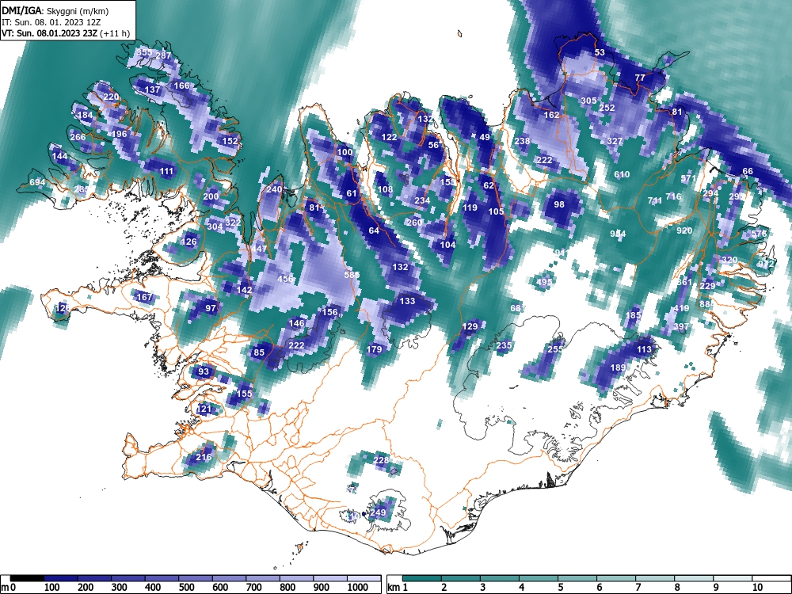Click the map value 167
Image resolution: width=792 pixels, height=594 pixels.
pos(144,296)
